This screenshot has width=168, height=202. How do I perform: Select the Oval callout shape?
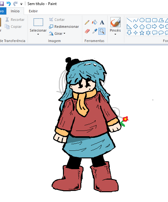(x=161, y=33)
